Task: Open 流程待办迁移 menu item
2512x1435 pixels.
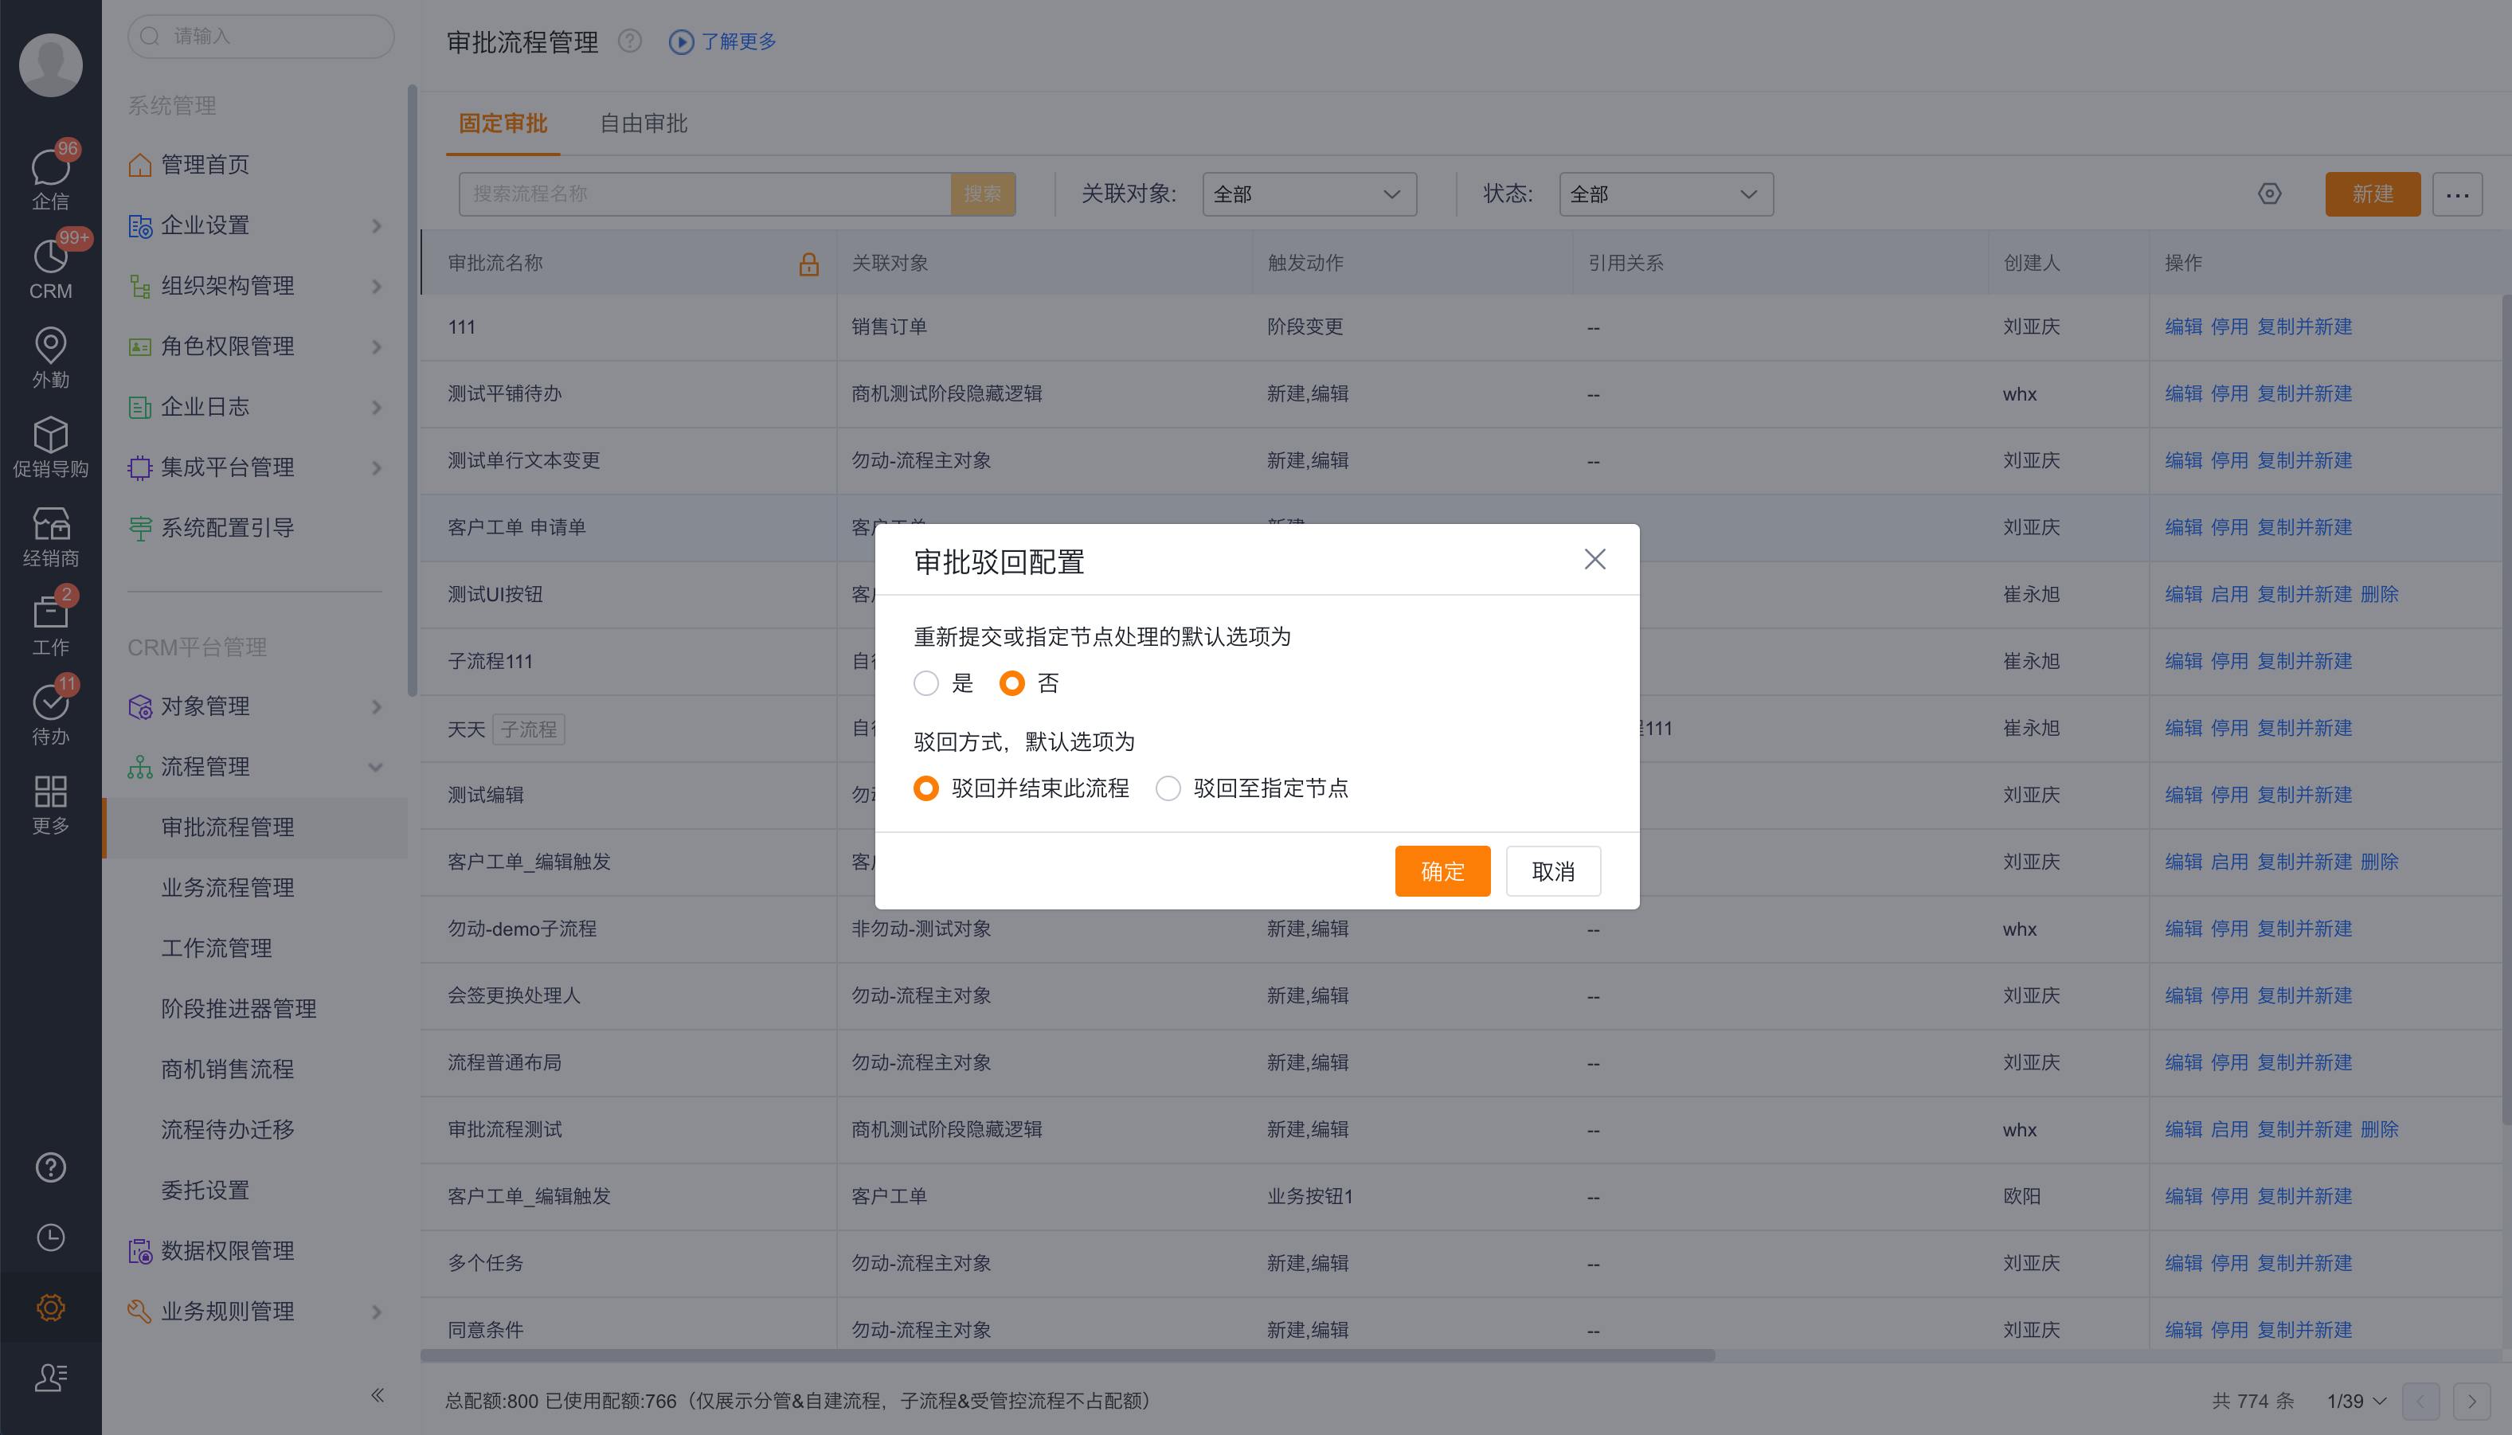Action: click(228, 1129)
